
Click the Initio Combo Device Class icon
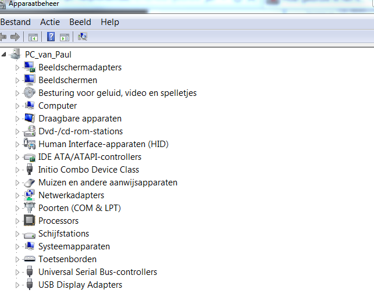[x=30, y=169]
